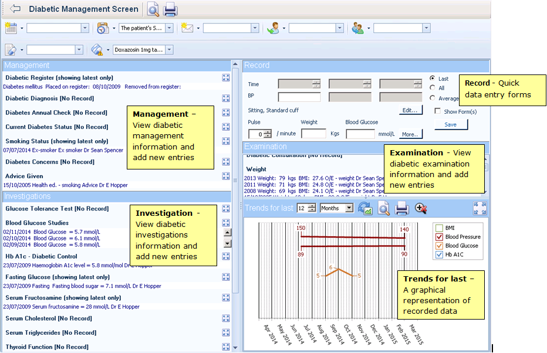Select the All radio button
Viewport: 547px width, 353px height.
point(433,88)
